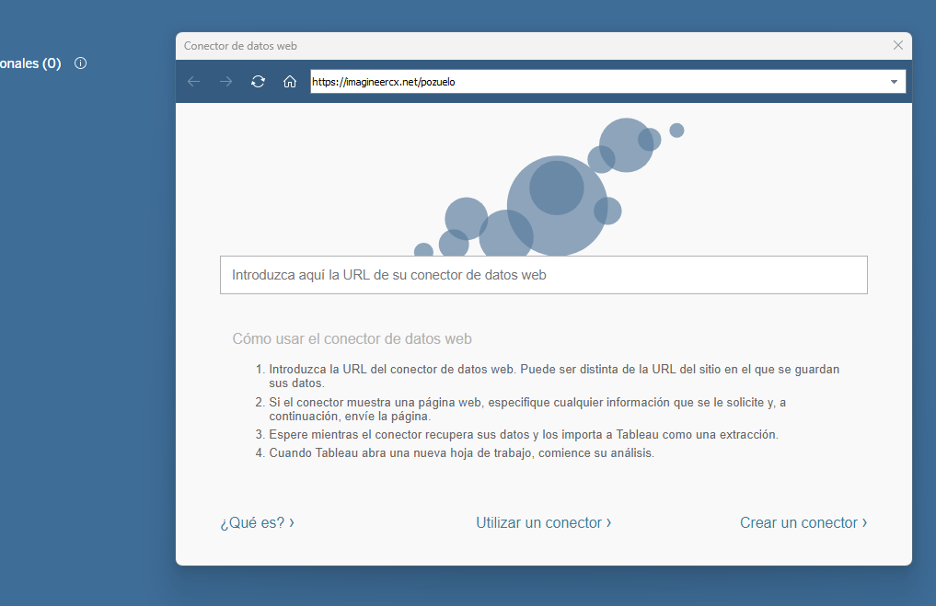This screenshot has width=936, height=606.
Task: Expand the address bar URL history dropdown
Action: pyautogui.click(x=894, y=82)
